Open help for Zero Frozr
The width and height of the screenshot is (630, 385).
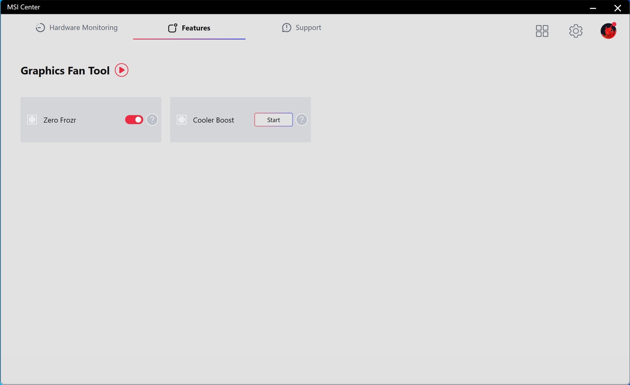(x=152, y=120)
